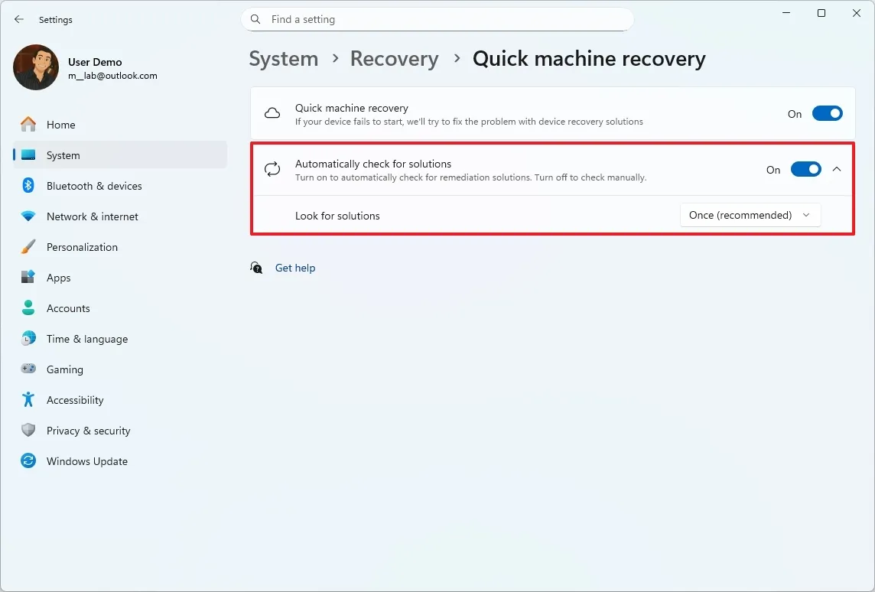The width and height of the screenshot is (875, 592).
Task: Collapse the Automatically check for solutions section
Action: coord(837,170)
